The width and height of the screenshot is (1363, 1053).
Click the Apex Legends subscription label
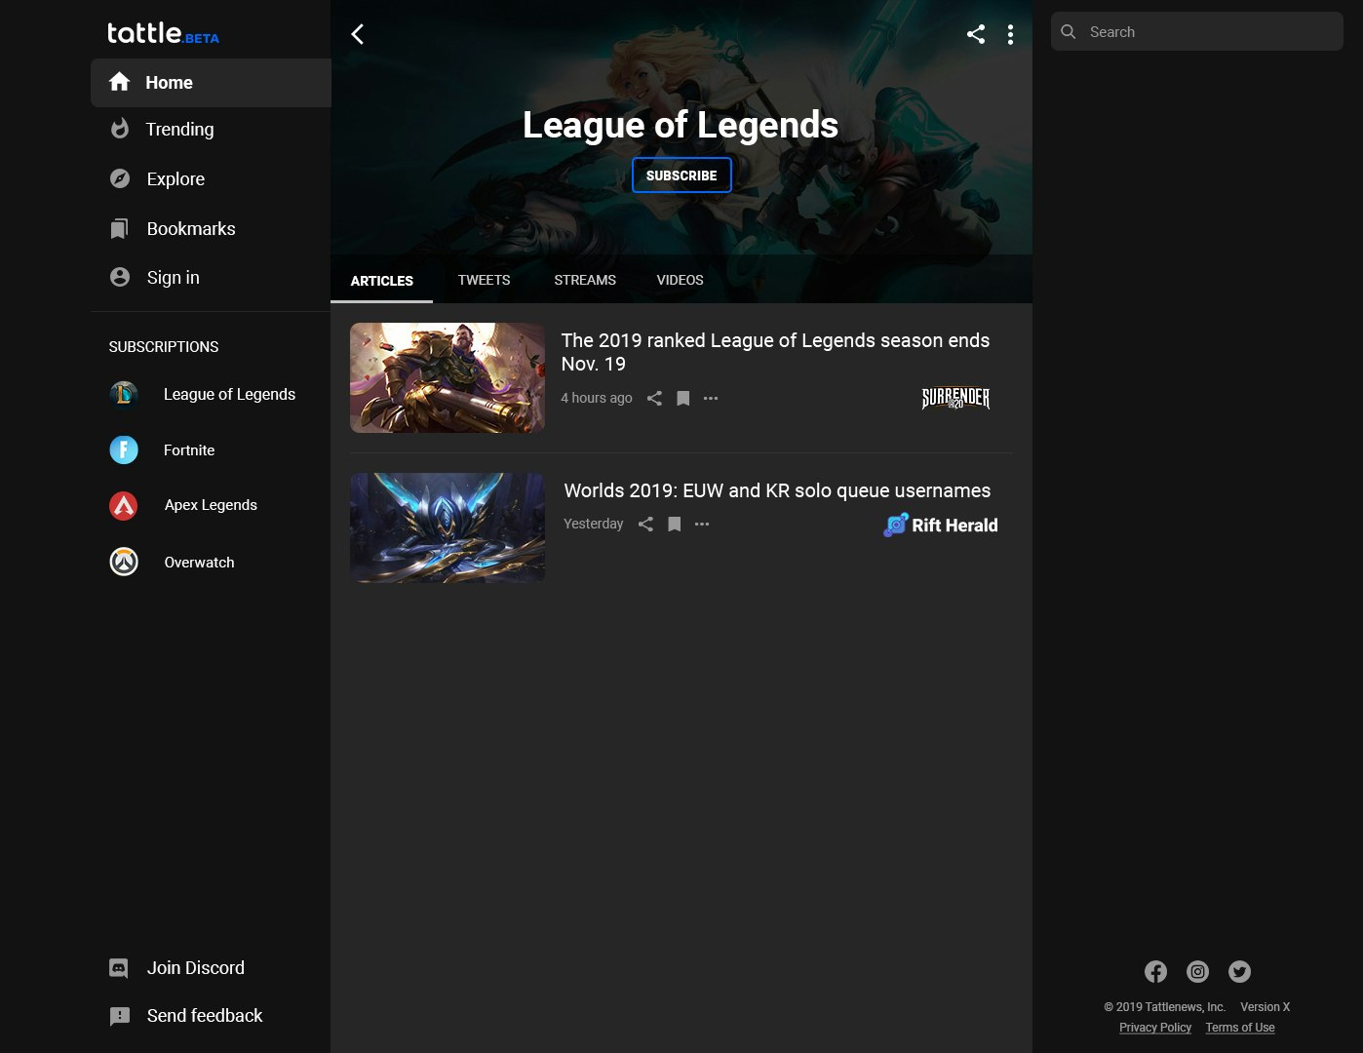click(211, 505)
